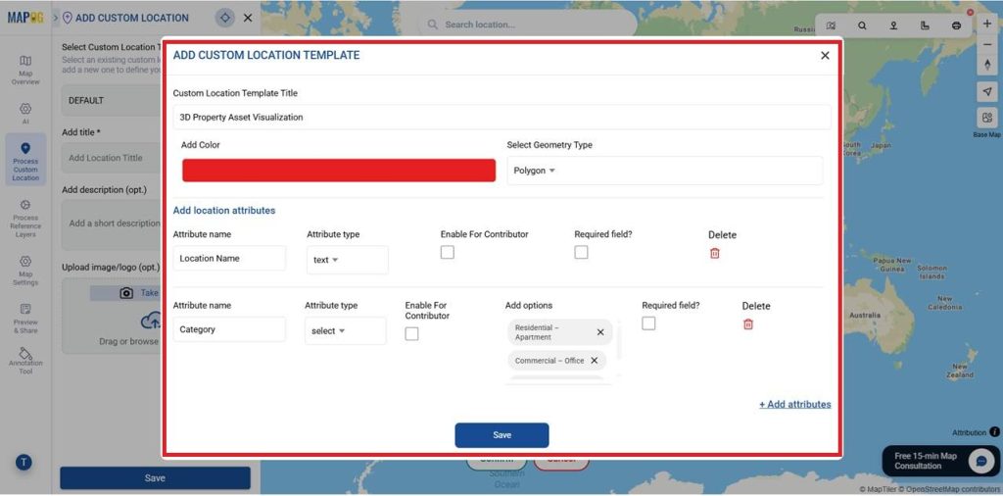Delete the Location Name attribute row
The width and height of the screenshot is (1003, 496).
[x=715, y=254]
